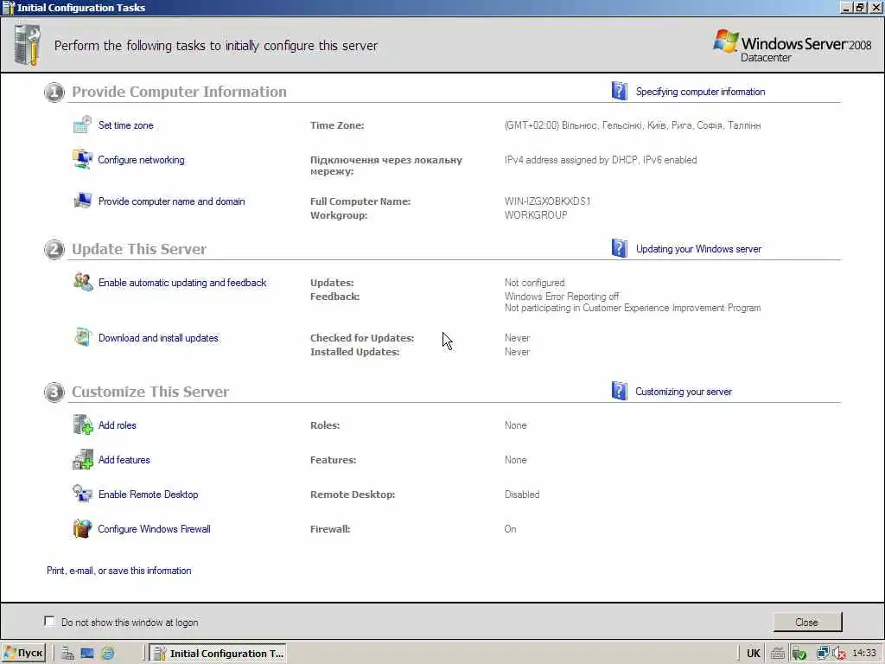Image resolution: width=885 pixels, height=664 pixels.
Task: Click help icon beside Specifying computer information
Action: [x=619, y=91]
